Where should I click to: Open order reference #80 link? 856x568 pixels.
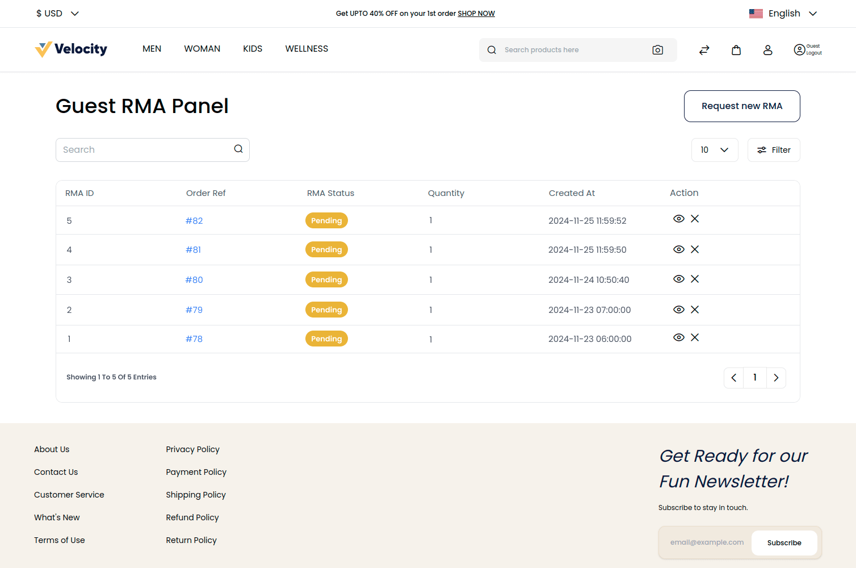point(194,280)
